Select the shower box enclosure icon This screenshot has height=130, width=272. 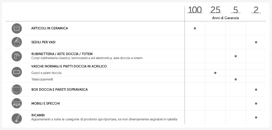pos(17,89)
